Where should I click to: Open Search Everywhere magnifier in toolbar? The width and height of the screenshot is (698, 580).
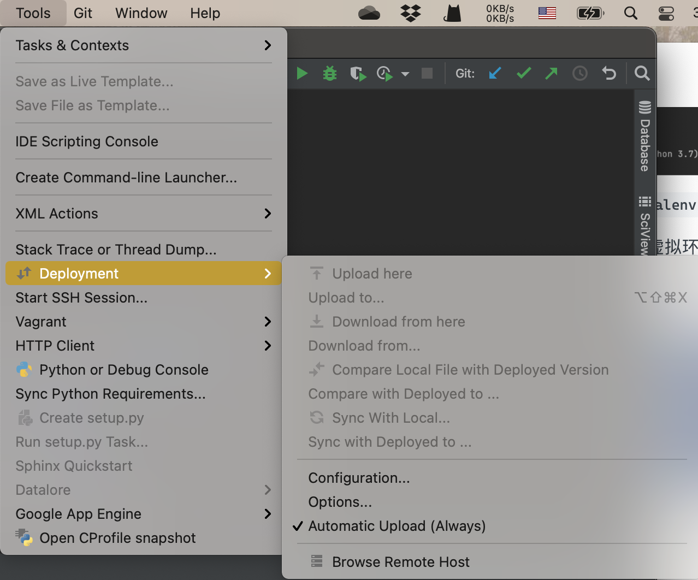[642, 73]
